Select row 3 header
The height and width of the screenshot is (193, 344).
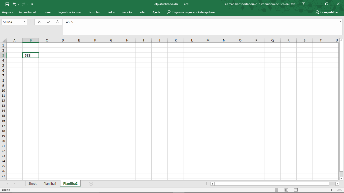coord(3,55)
